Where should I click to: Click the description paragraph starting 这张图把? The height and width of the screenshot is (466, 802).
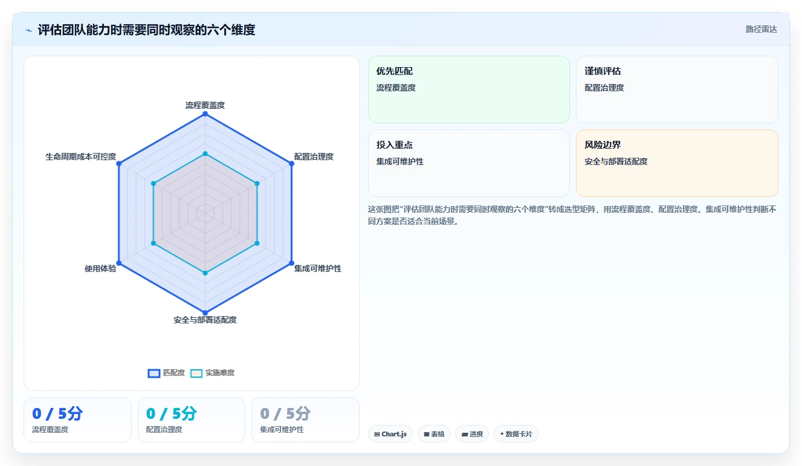click(x=572, y=215)
